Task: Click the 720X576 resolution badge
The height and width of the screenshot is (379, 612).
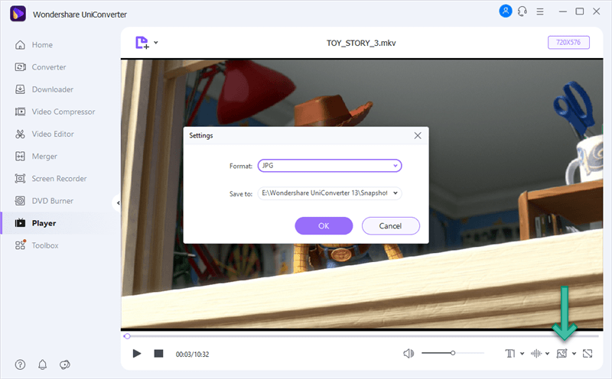Action: [568, 43]
